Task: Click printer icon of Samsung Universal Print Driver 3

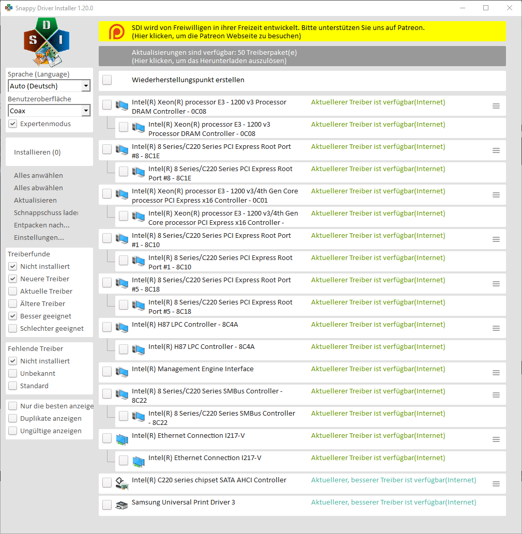Action: [122, 505]
